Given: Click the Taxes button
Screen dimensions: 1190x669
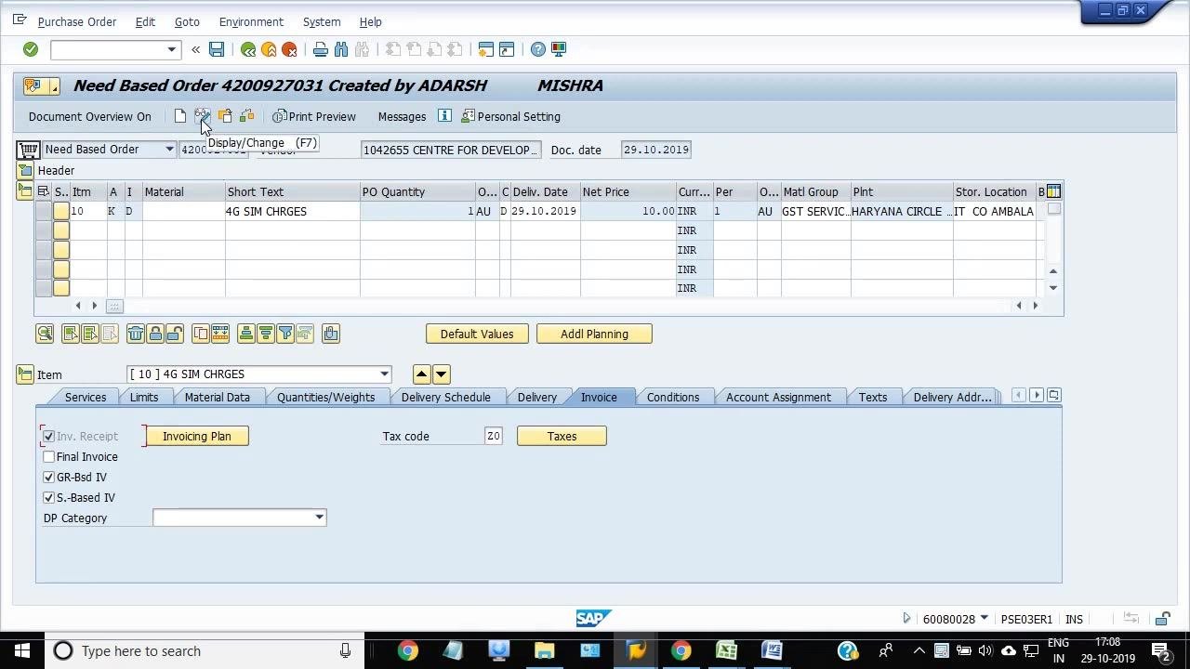Looking at the screenshot, I should point(562,436).
